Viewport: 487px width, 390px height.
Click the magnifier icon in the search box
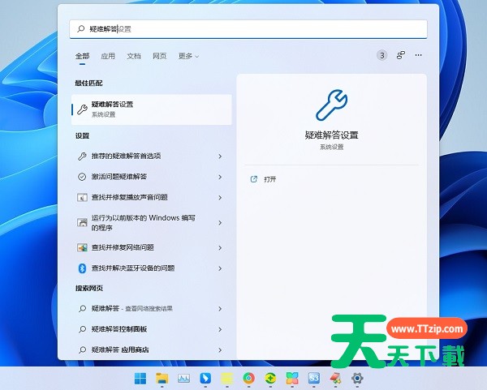pos(80,29)
